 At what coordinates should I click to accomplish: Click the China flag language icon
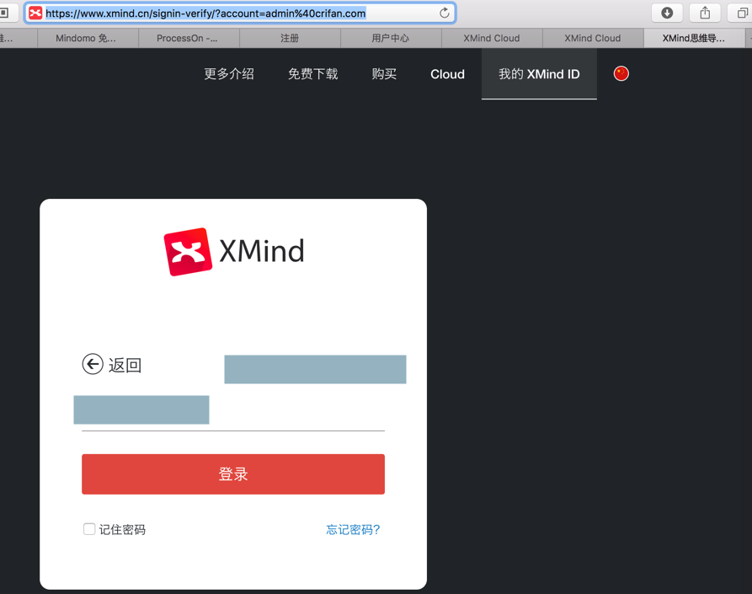(x=621, y=73)
